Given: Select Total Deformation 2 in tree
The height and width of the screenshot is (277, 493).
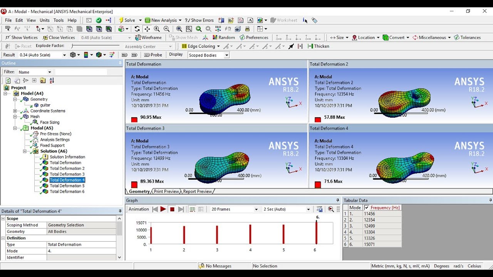Looking at the screenshot, I should point(67,169).
